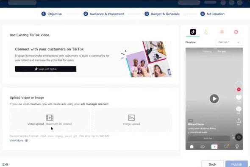Play the ad preview video
Viewport: 250px width, 167px height.
[x=214, y=99]
